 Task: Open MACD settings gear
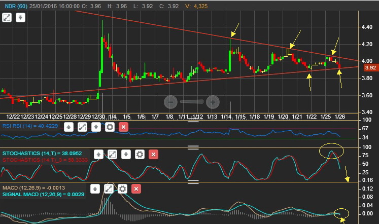coord(123,189)
